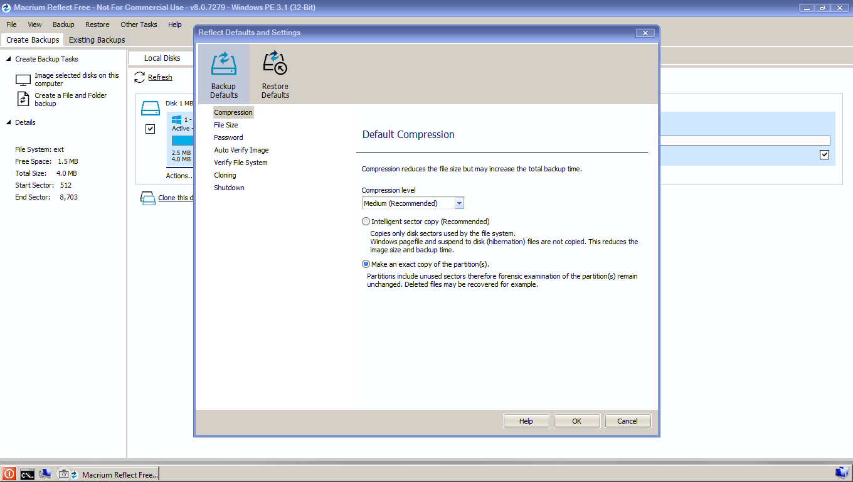Select the Local Disks tab

[162, 58]
